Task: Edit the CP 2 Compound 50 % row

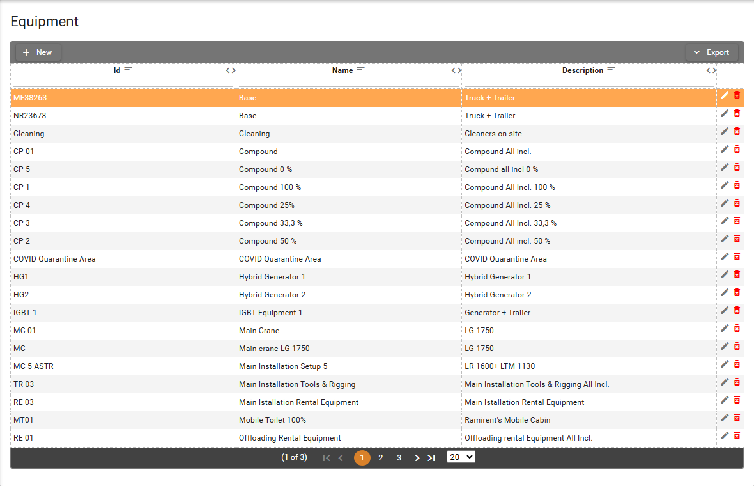Action: click(725, 239)
